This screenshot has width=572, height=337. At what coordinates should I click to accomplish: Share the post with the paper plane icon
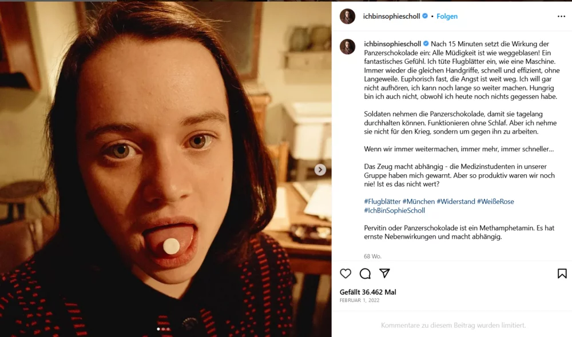point(384,274)
